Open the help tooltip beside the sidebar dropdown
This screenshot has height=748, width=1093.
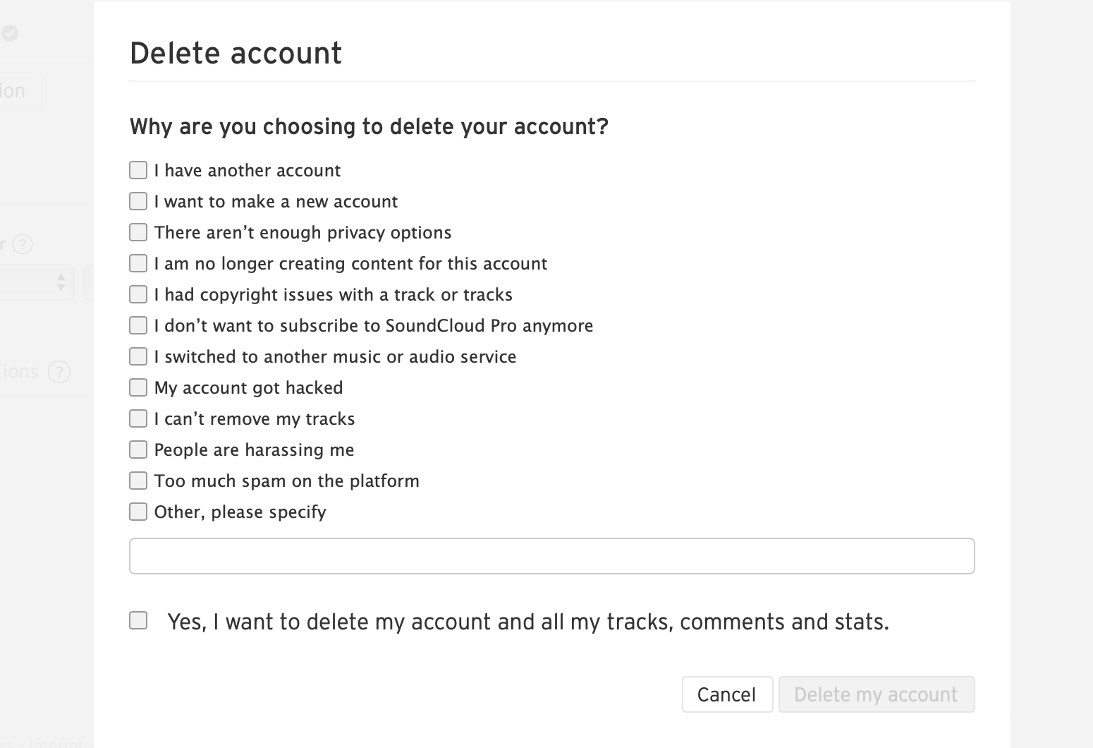tap(23, 245)
